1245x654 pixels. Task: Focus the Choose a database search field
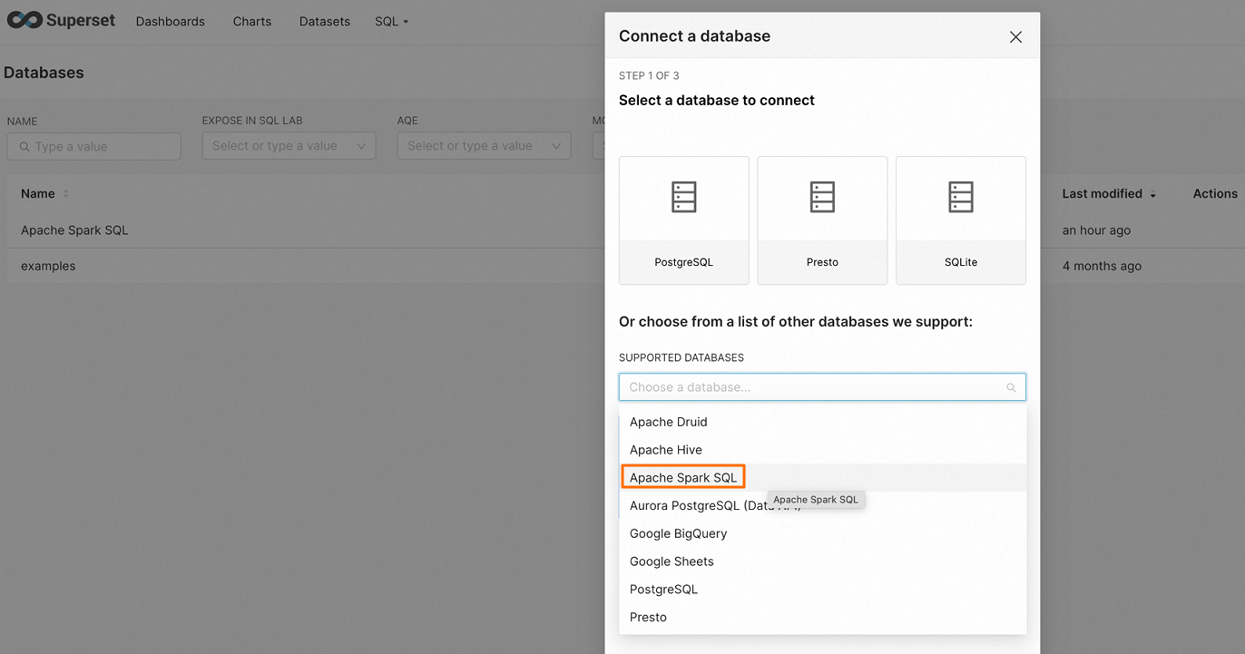pos(812,387)
